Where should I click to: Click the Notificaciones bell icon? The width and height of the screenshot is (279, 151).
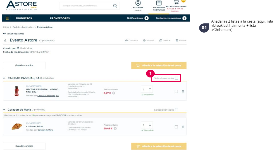click(x=147, y=18)
